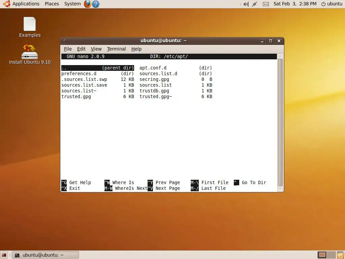Select the 'trustdb.gpg' file entry
345x259 pixels.
[176, 91]
